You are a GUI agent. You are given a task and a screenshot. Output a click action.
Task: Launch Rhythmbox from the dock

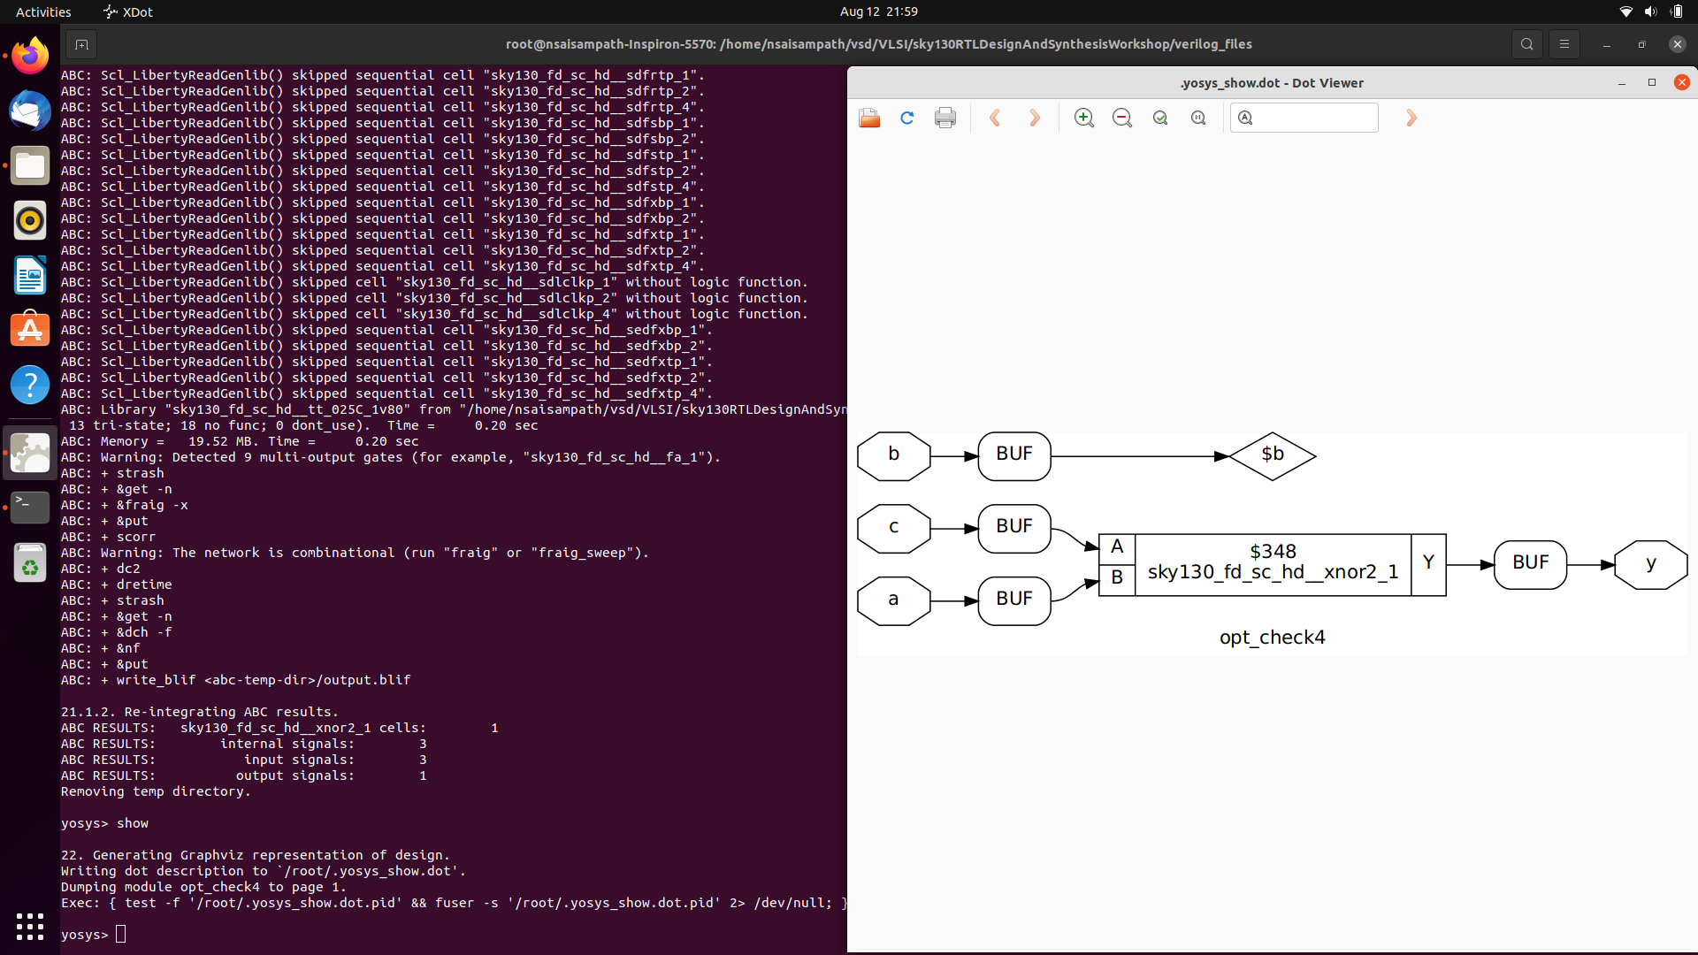point(30,221)
